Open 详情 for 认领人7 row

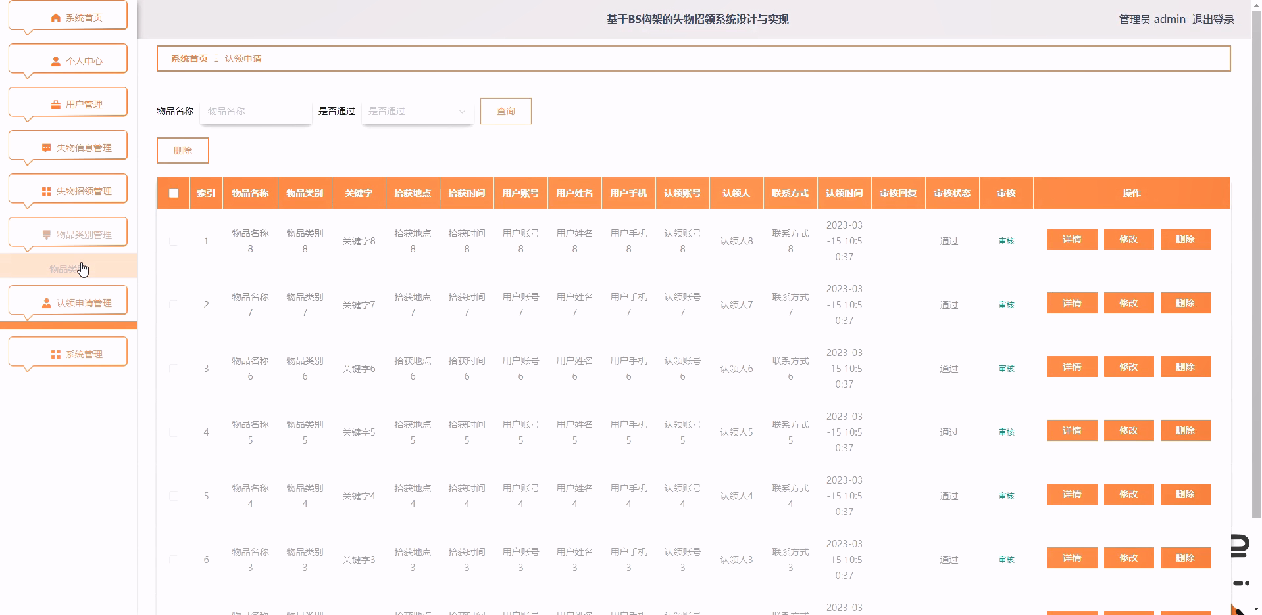(x=1073, y=303)
